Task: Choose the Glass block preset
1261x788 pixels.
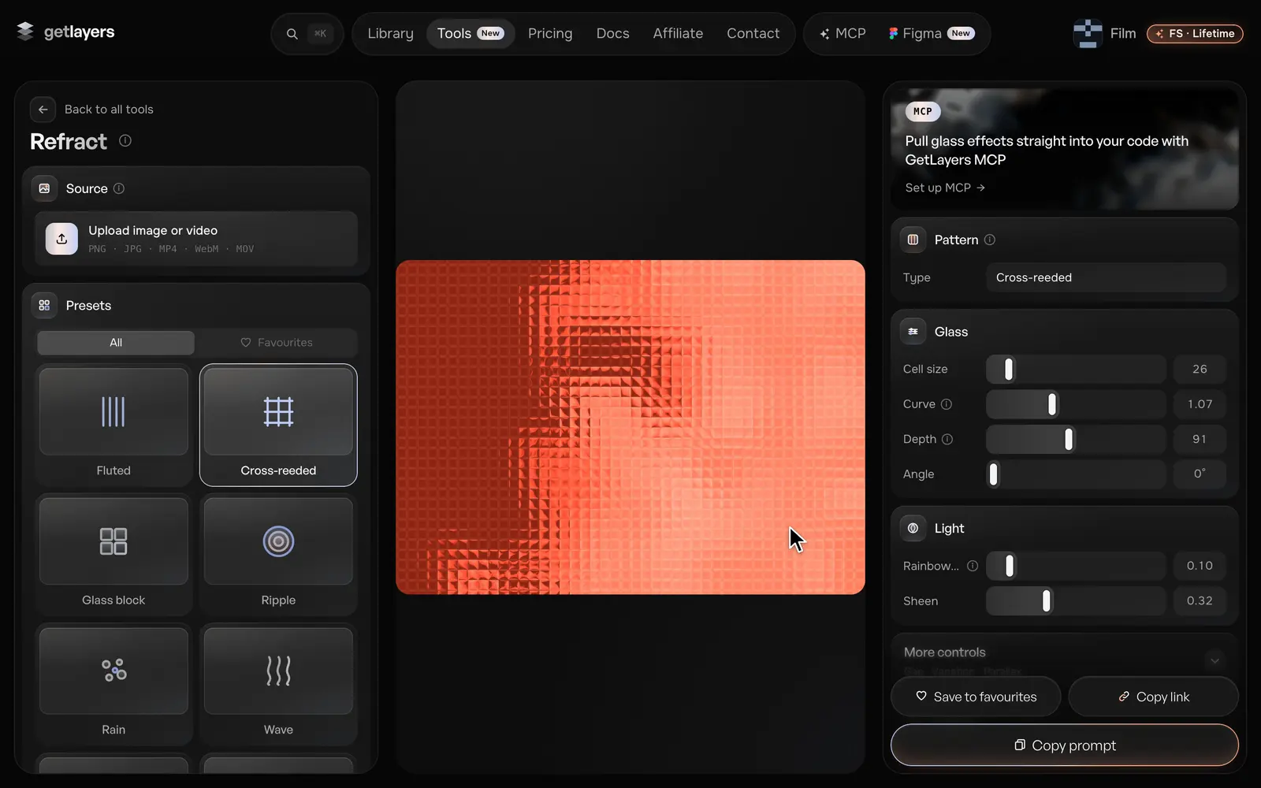Action: pos(113,555)
